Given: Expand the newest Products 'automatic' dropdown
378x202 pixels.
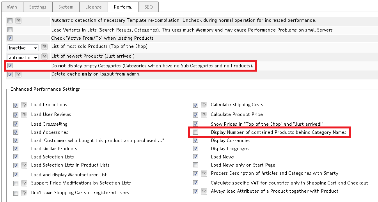Looking at the screenshot, I should (23, 57).
